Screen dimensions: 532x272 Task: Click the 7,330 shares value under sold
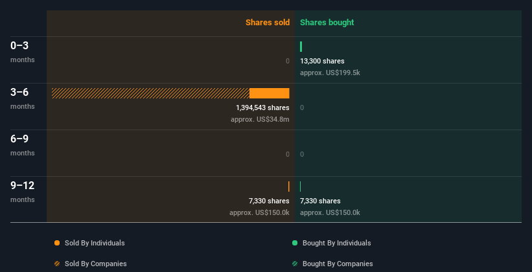[269, 201]
